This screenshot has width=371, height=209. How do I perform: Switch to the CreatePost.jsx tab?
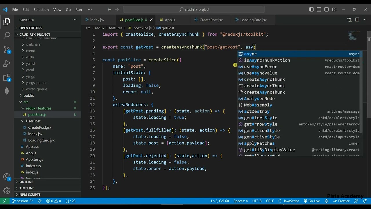(211, 20)
